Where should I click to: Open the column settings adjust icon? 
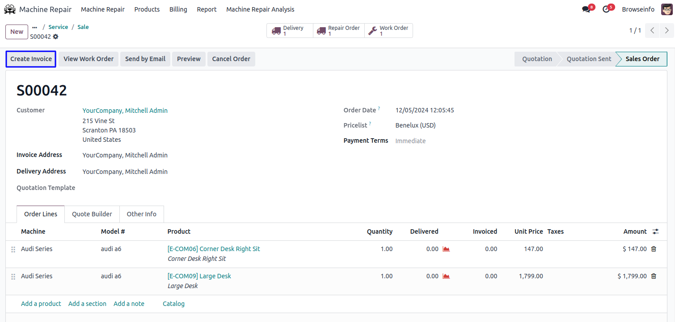[655, 231]
